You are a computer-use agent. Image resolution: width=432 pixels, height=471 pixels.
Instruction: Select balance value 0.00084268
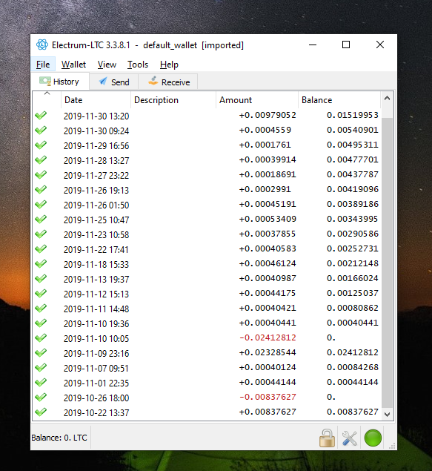point(353,367)
